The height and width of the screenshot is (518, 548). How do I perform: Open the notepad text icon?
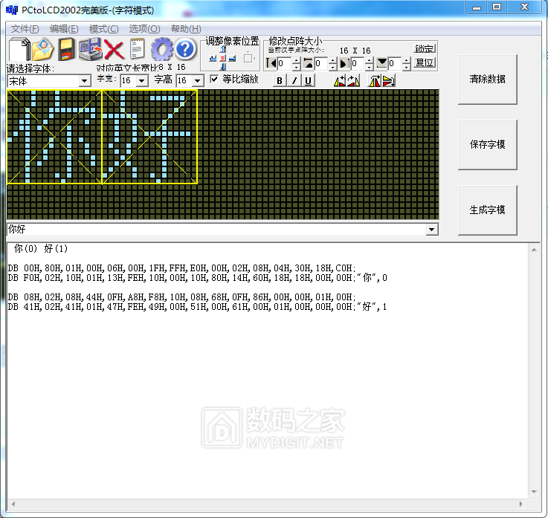pos(138,49)
